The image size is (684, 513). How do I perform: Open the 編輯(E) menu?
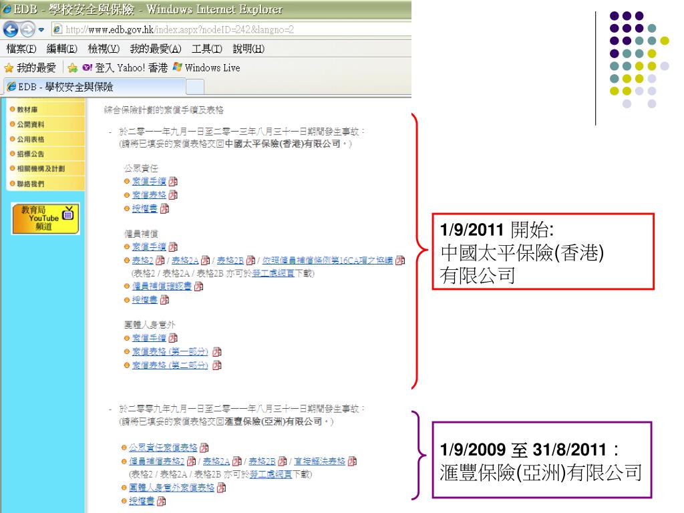pyautogui.click(x=62, y=49)
